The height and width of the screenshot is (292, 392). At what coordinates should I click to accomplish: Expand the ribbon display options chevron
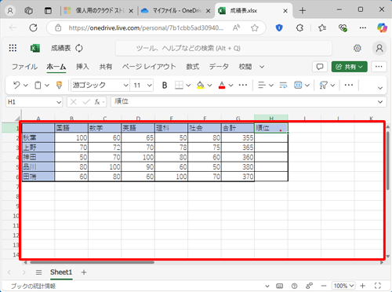(x=380, y=88)
